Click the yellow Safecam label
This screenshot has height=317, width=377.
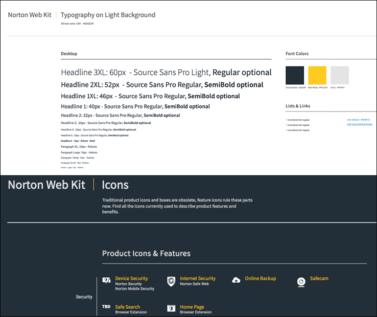[319, 278]
